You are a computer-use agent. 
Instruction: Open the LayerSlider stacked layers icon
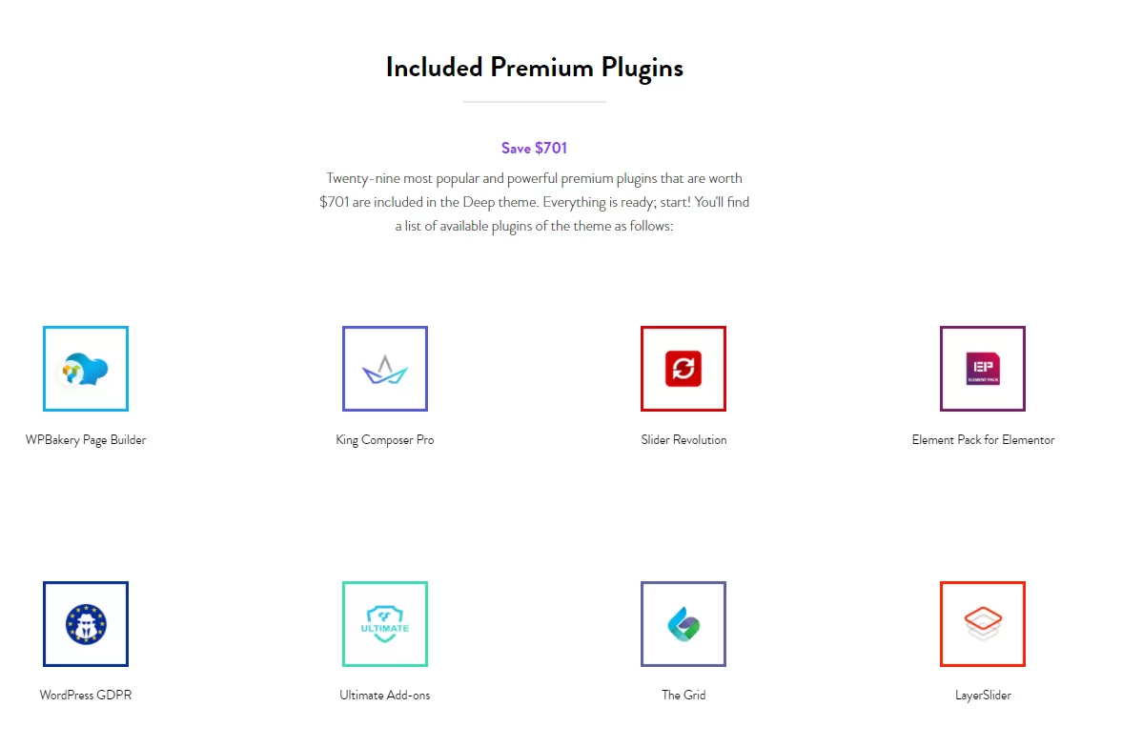tap(983, 624)
